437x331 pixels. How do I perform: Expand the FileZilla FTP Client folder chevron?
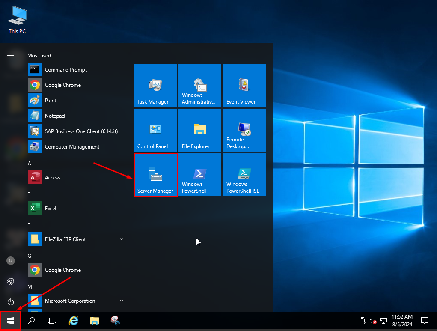click(x=122, y=239)
